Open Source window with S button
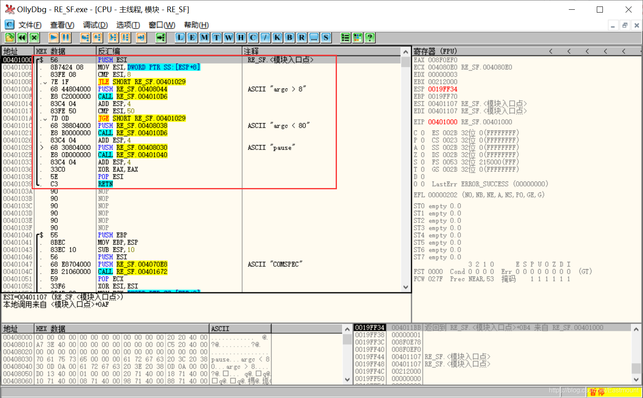 click(x=326, y=38)
